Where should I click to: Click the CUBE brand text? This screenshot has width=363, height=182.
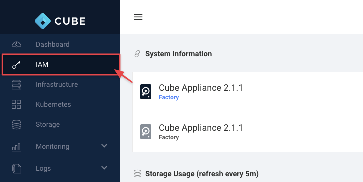(70, 21)
